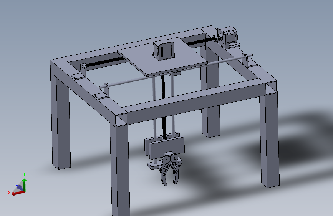This screenshot has height=216, width=333.
Task: Select the long horizontal guide rod
Action: coord(176,71)
